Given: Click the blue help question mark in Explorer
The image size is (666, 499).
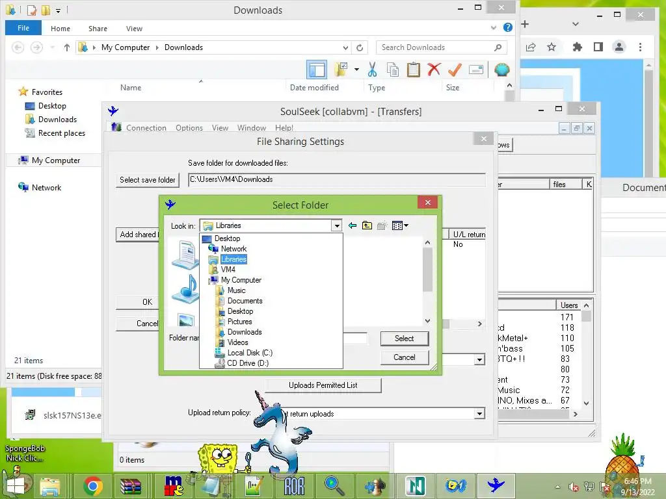Looking at the screenshot, I should (x=507, y=27).
